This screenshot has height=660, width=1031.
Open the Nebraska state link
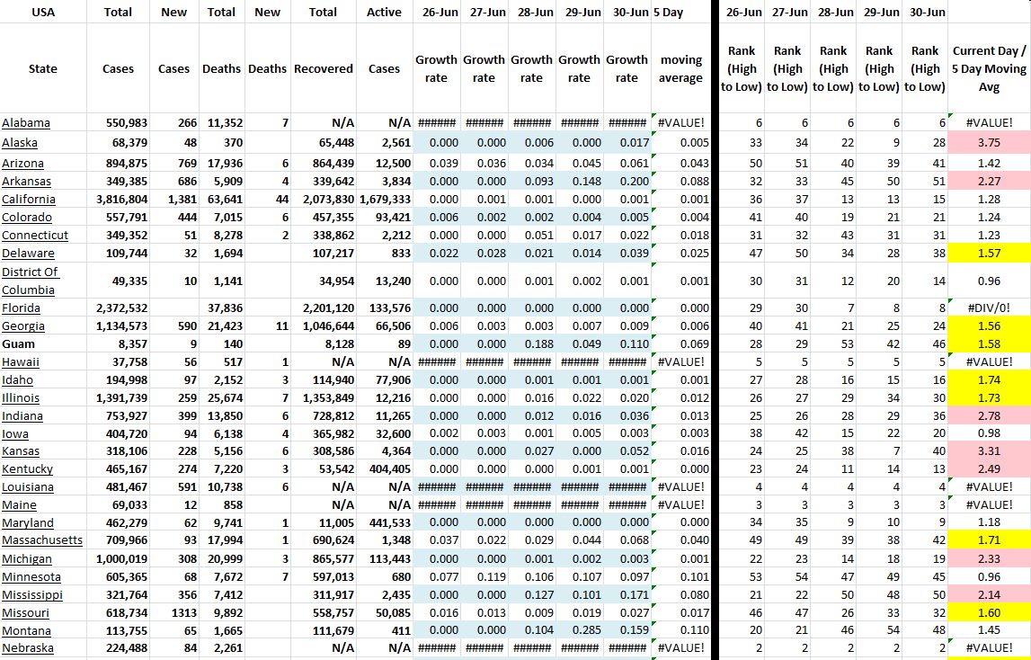coord(28,648)
